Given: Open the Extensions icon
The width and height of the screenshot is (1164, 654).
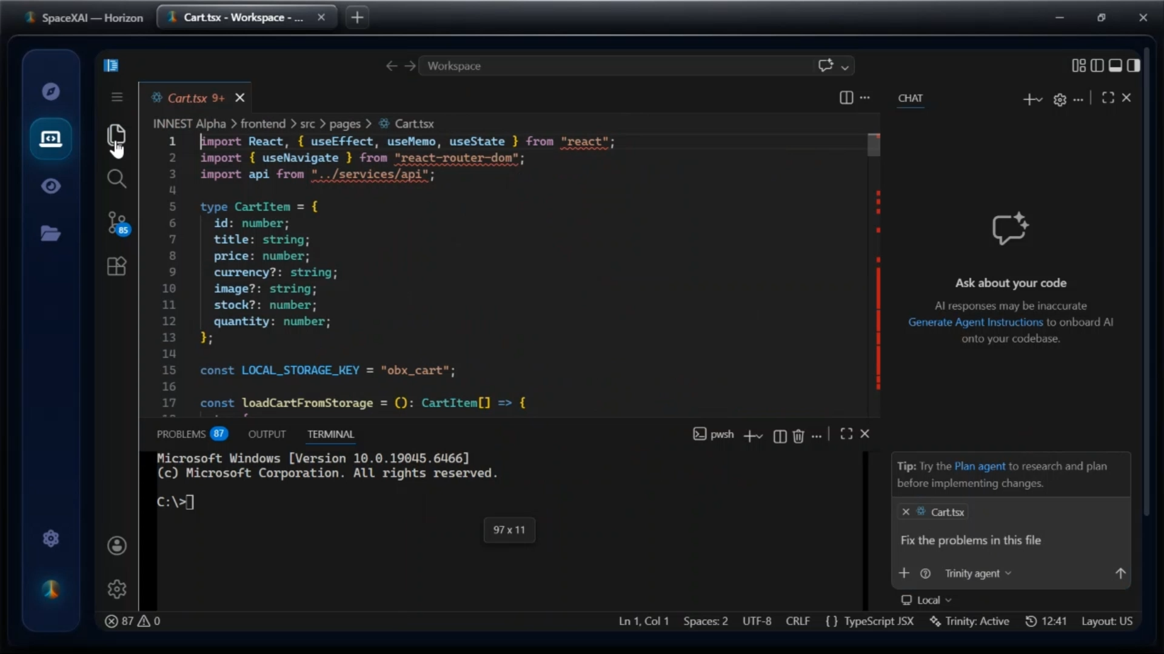Looking at the screenshot, I should click(x=116, y=266).
